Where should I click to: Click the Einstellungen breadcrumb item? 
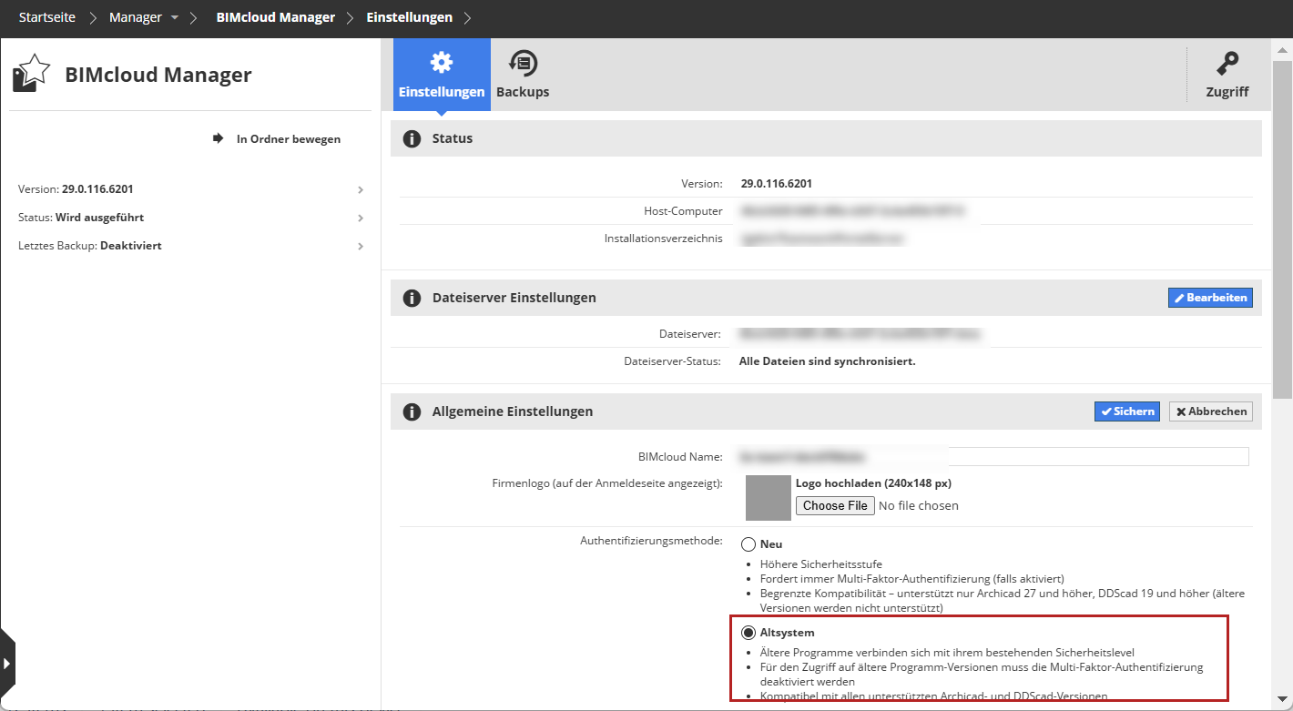coord(410,17)
